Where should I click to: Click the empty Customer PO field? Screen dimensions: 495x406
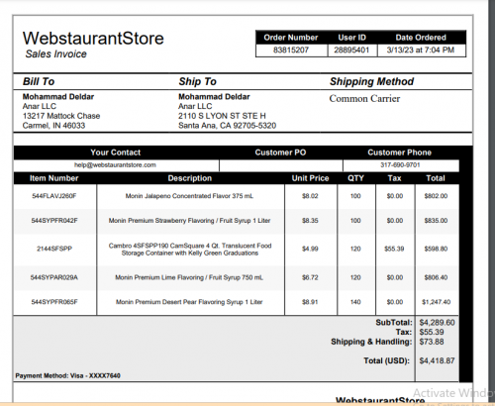[x=281, y=165]
